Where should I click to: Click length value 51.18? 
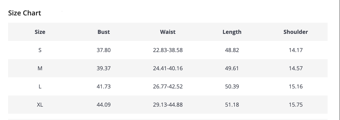pyautogui.click(x=232, y=105)
